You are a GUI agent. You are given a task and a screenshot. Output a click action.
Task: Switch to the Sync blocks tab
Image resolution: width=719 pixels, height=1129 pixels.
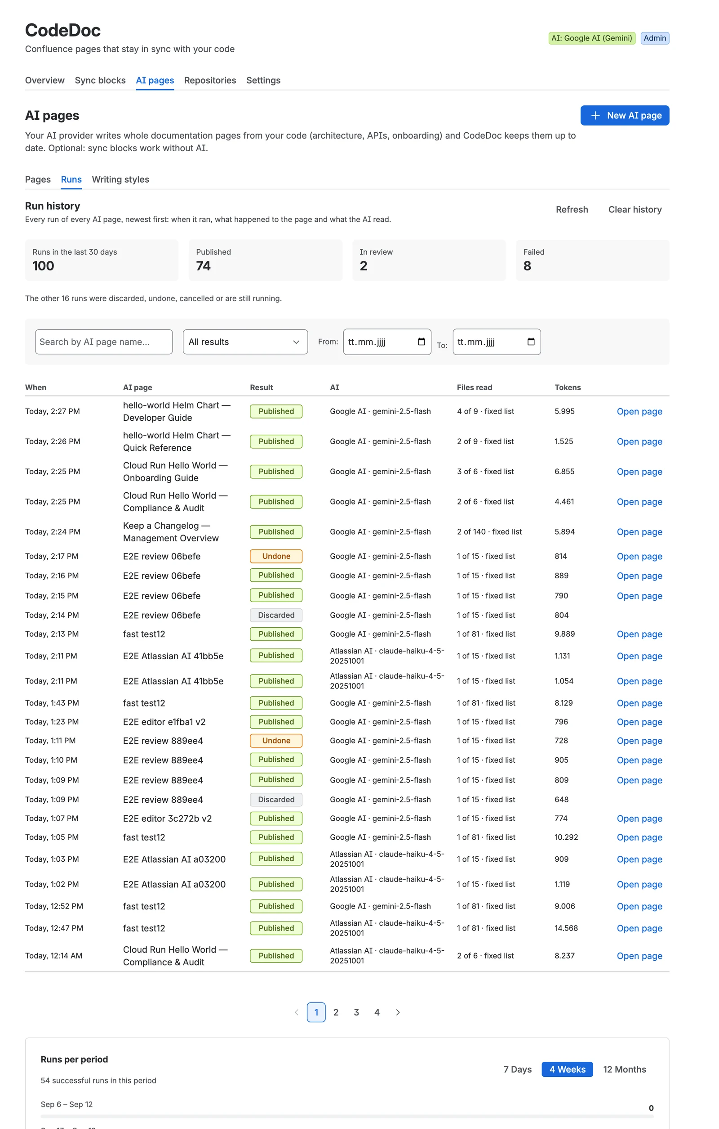coord(100,80)
